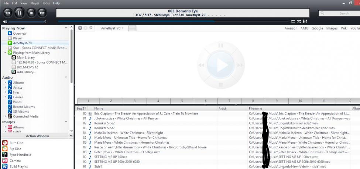Open Images Albums view icon
Screen dimensions: 360x169
point(10,127)
